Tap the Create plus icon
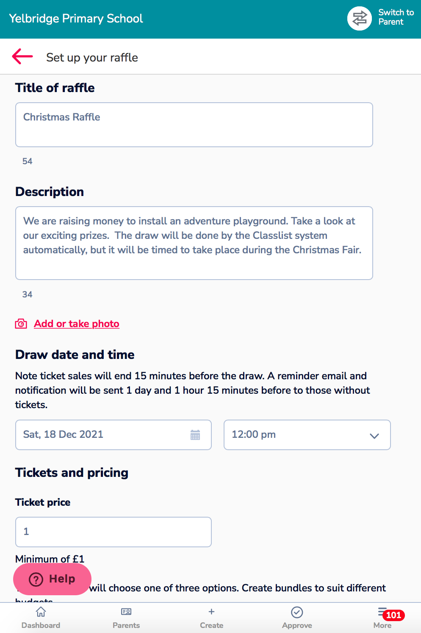The height and width of the screenshot is (633, 421). click(211, 611)
